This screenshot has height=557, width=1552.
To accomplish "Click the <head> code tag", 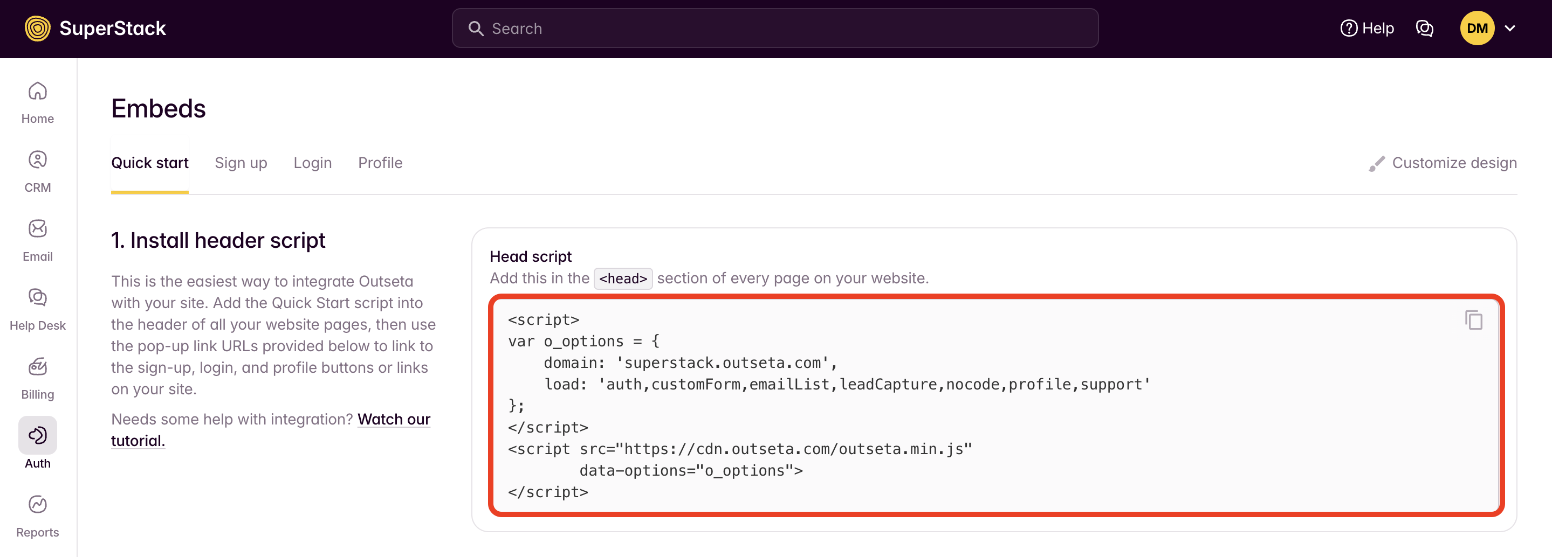I will tap(622, 279).
